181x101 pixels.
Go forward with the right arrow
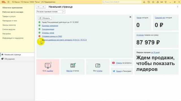click(x=43, y=7)
